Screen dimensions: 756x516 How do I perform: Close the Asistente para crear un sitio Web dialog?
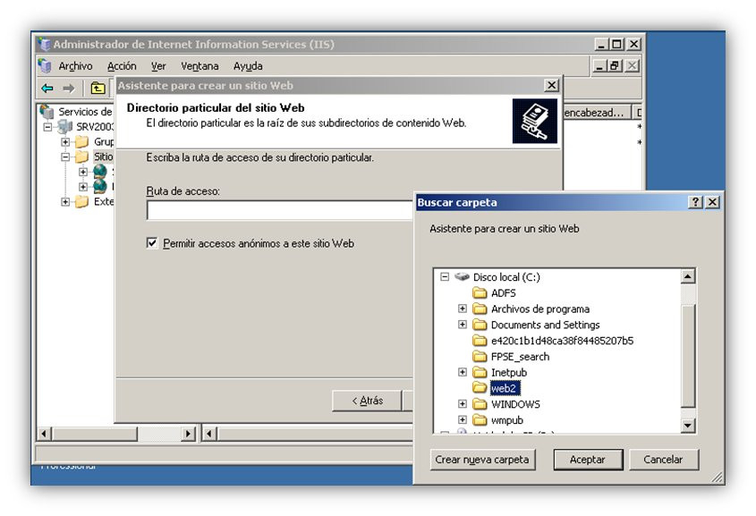click(552, 85)
